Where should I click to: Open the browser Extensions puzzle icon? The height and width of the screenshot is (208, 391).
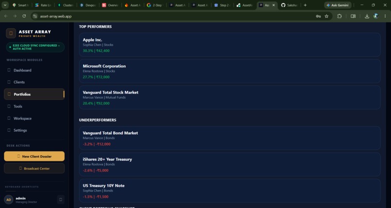click(340, 16)
